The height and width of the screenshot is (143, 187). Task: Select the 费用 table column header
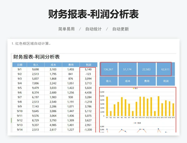point(71,65)
